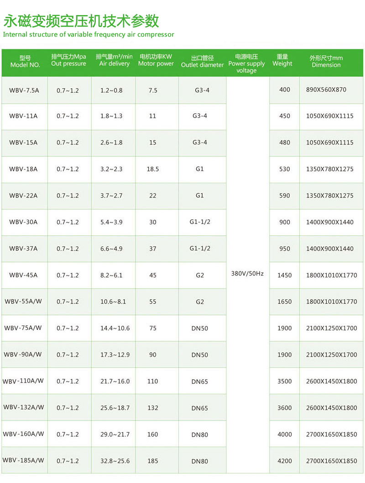This screenshot has height=483, width=365.
Task: Click the WBV-7.5A model cell
Action: coord(24,90)
